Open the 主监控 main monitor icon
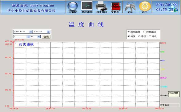 pyautogui.click(x=73, y=7)
